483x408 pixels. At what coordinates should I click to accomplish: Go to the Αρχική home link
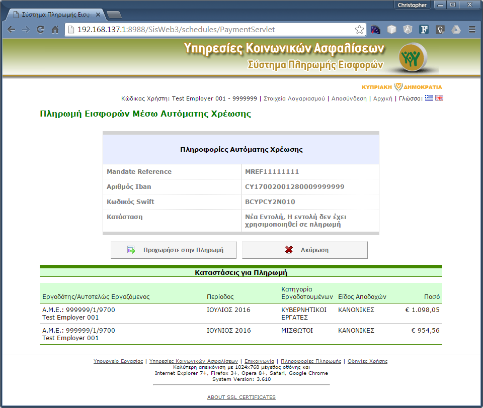click(x=383, y=98)
